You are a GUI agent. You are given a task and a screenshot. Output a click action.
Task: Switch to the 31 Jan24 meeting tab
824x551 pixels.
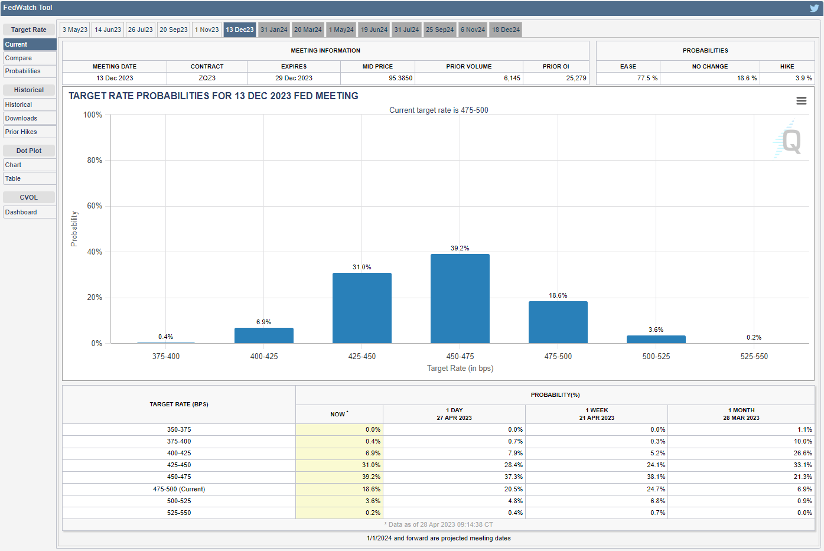pos(274,30)
